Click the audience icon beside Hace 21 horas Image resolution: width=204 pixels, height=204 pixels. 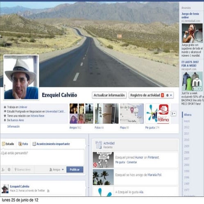coord(48,191)
